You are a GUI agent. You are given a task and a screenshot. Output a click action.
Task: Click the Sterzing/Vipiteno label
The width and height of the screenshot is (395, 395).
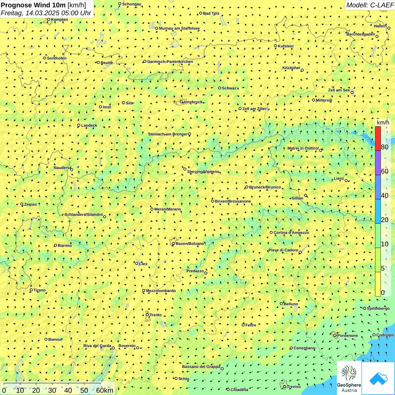pos(203,172)
